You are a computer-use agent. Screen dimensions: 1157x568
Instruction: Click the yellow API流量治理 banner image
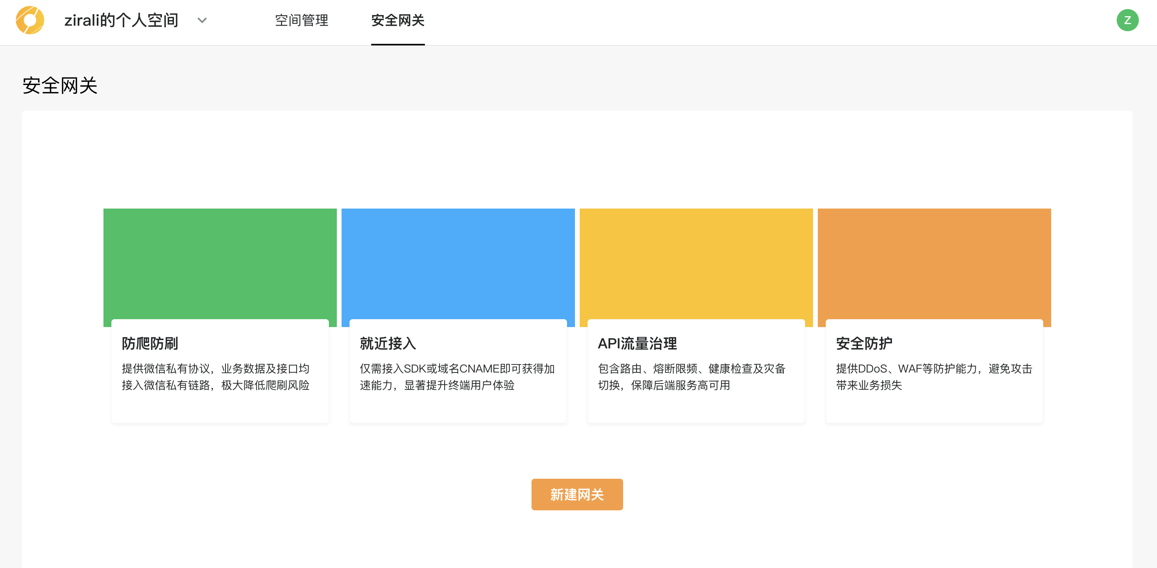point(696,263)
